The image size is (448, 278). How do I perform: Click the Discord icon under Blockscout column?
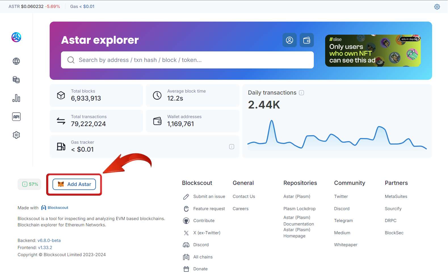(186, 245)
